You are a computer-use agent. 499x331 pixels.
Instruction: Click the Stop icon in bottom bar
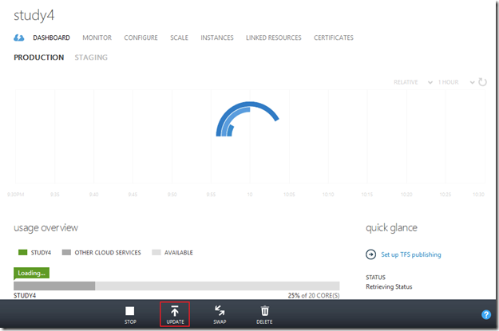pos(130,310)
